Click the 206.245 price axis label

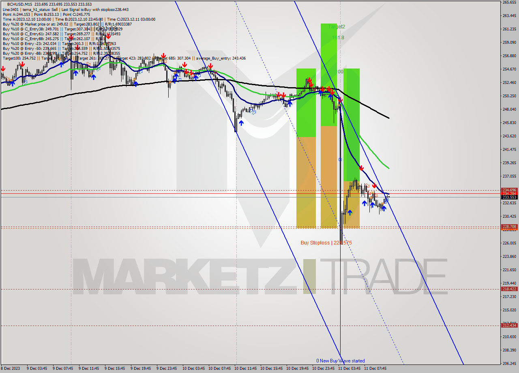[x=509, y=363]
